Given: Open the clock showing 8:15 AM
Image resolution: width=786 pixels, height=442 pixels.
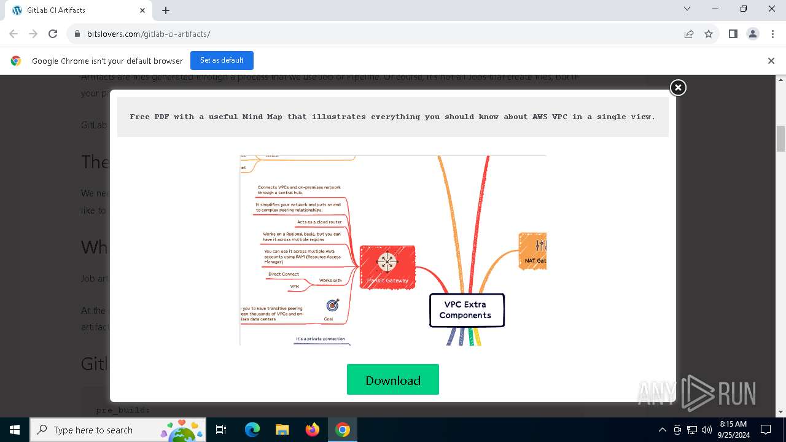Looking at the screenshot, I should [733, 430].
